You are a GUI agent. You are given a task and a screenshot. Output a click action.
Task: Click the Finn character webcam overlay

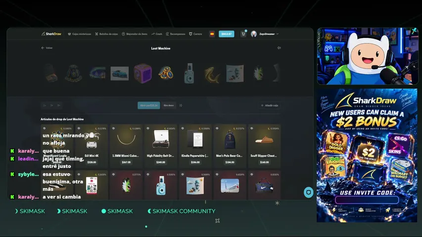[x=367, y=56]
